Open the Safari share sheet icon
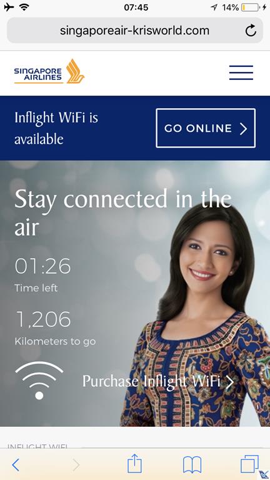 click(135, 464)
